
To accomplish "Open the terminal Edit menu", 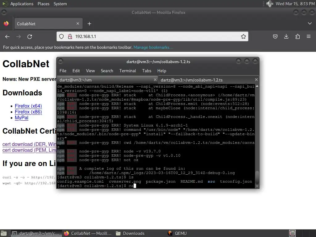I will pos(76,71).
